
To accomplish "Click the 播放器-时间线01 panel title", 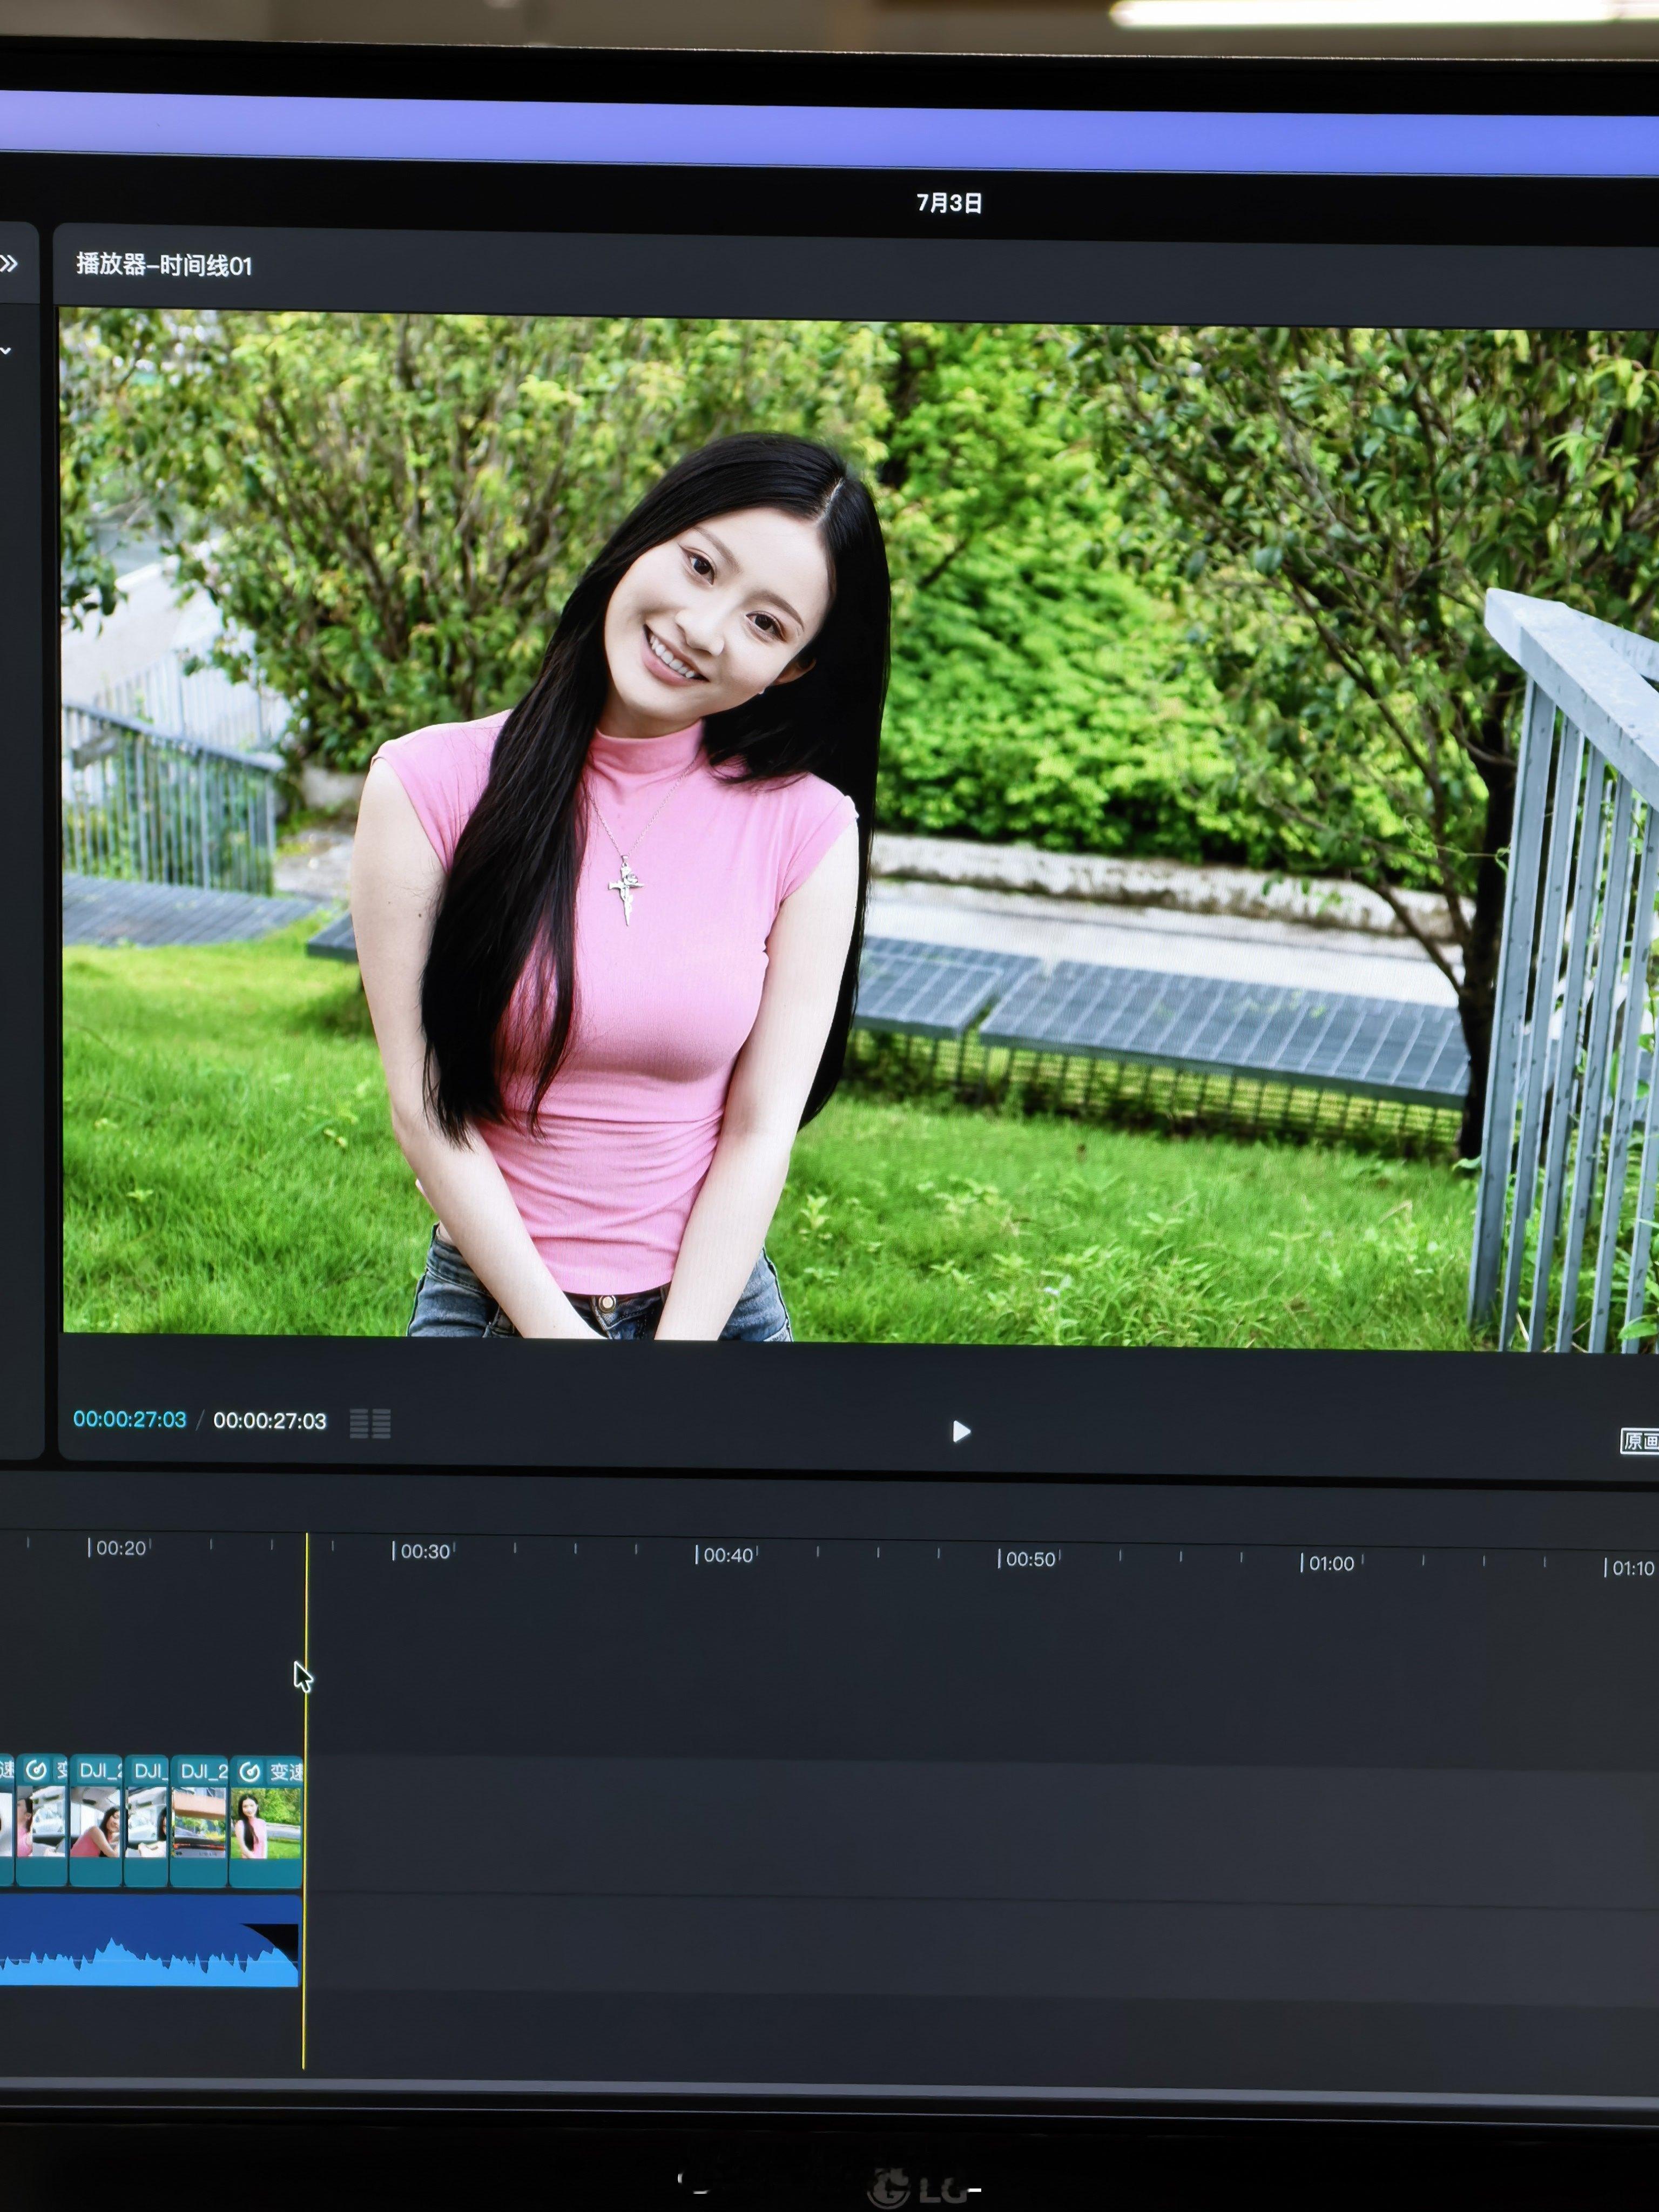I will pos(164,265).
